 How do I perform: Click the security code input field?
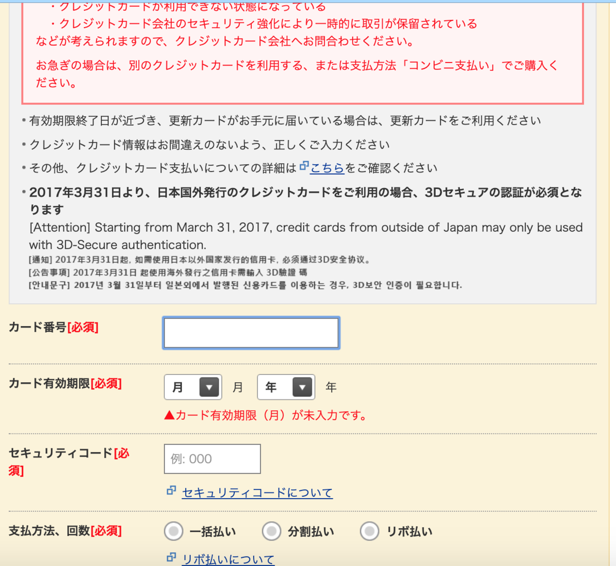click(x=212, y=459)
